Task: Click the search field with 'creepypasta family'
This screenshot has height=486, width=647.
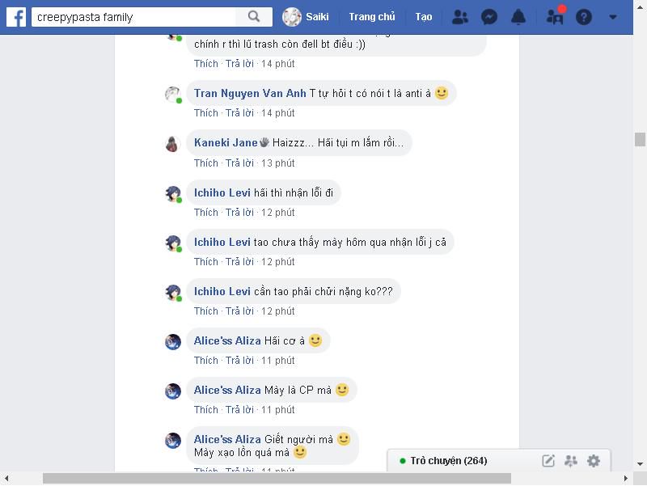Action: pyautogui.click(x=133, y=17)
